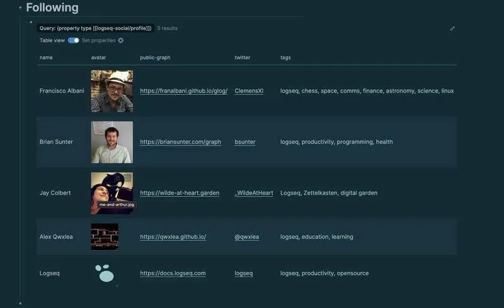Open the qwxlea.github.io link
The width and height of the screenshot is (504, 308).
[173, 237]
